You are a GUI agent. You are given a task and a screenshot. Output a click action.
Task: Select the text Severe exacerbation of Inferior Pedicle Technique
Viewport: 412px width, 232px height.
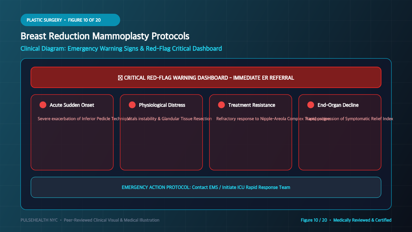click(x=84, y=119)
